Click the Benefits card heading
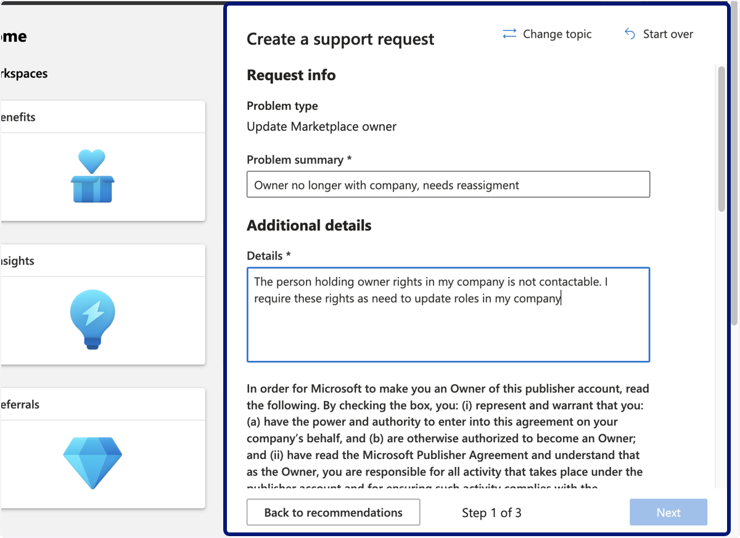 coord(18,117)
